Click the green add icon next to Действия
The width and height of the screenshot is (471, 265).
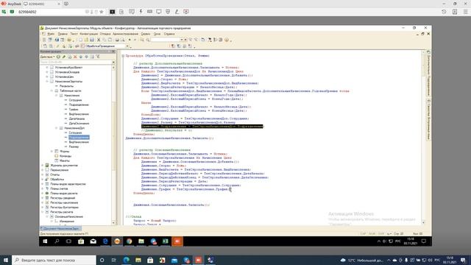(58, 57)
